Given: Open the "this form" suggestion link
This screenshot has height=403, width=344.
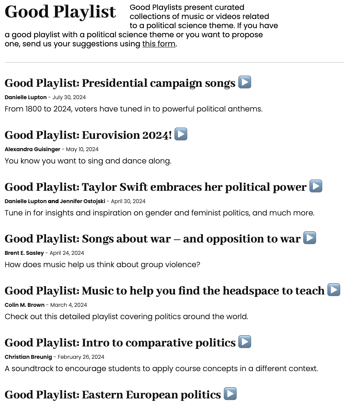Looking at the screenshot, I should 159,44.
